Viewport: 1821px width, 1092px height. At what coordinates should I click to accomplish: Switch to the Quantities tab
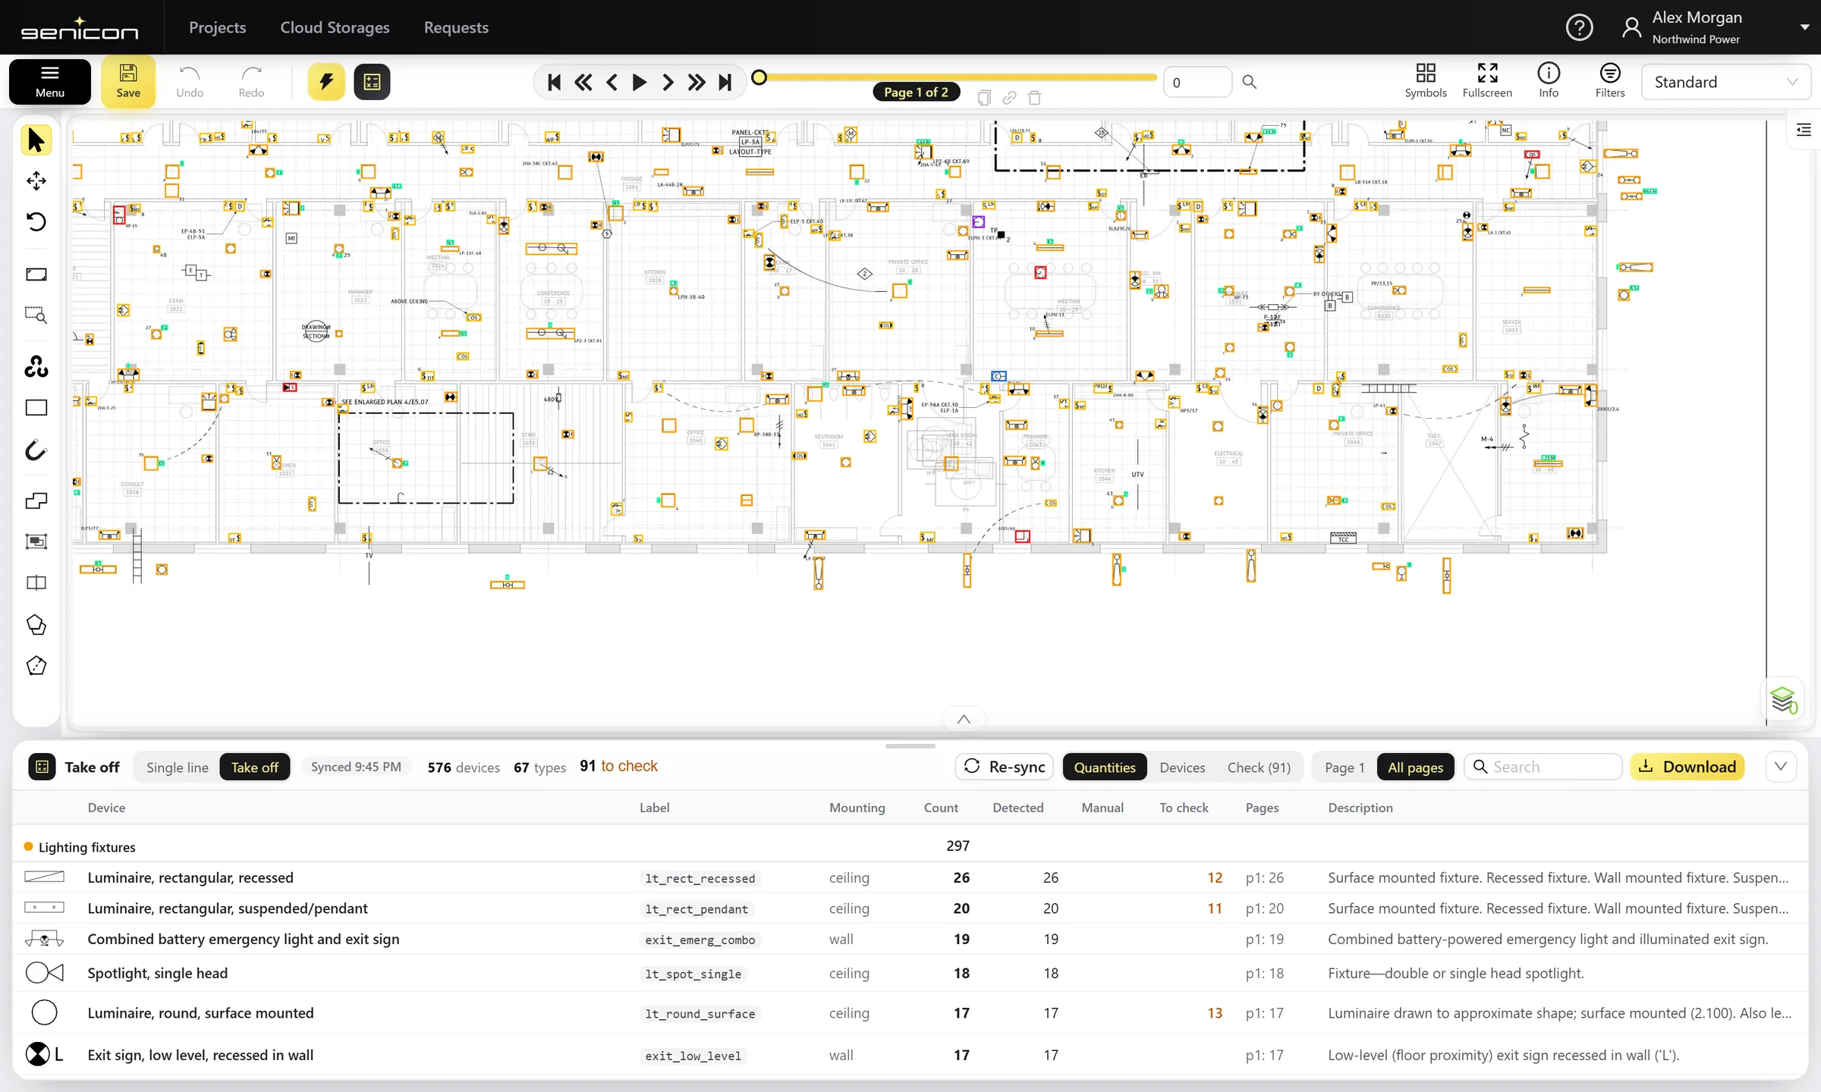[1105, 767]
